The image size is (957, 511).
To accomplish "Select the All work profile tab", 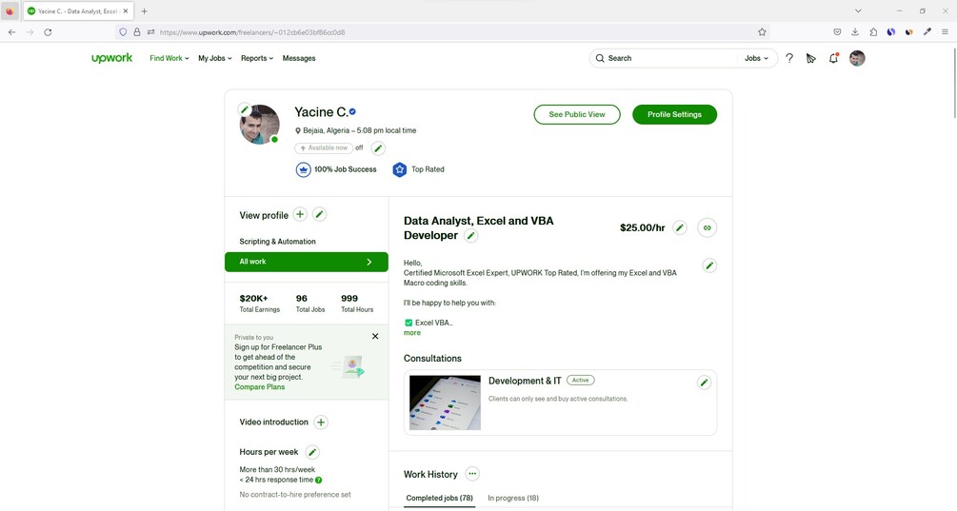I will click(x=307, y=262).
